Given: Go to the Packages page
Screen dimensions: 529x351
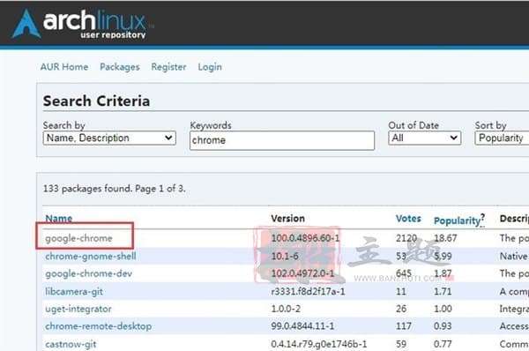Looking at the screenshot, I should (120, 67).
